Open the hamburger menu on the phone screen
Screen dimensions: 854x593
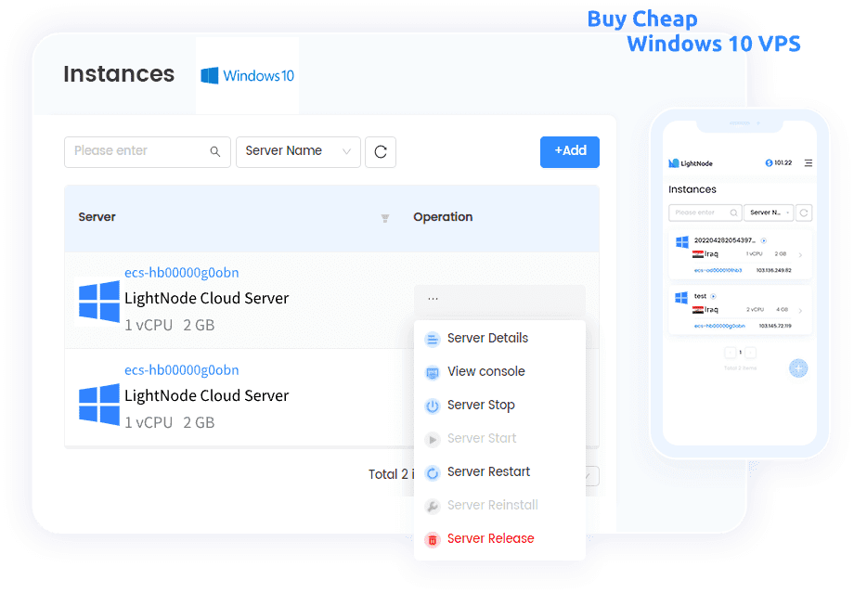tap(808, 162)
